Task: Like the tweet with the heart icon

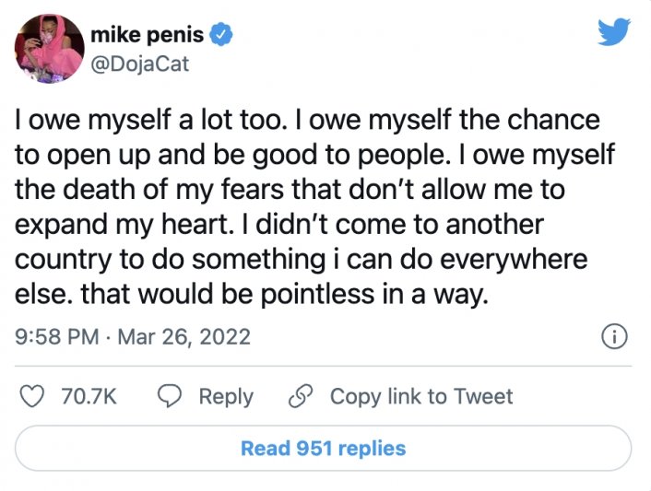Action: [33, 396]
